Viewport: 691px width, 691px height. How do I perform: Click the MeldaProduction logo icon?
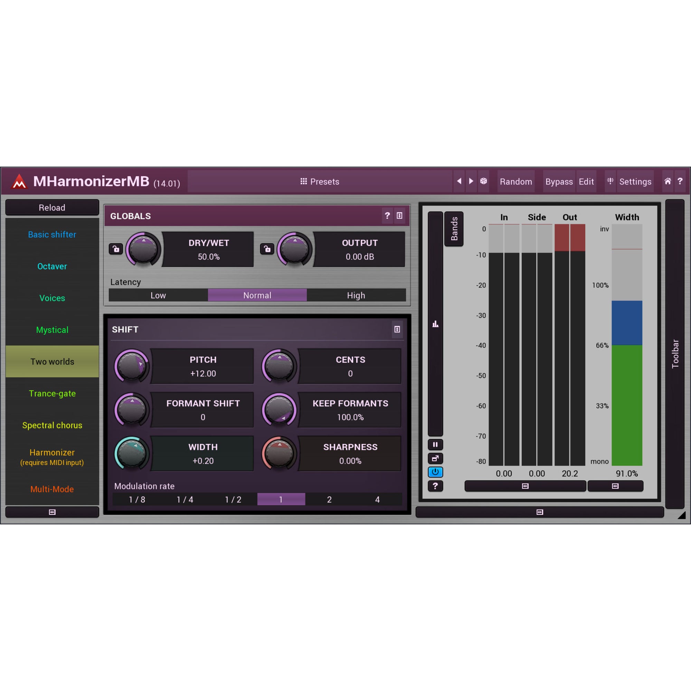[19, 181]
